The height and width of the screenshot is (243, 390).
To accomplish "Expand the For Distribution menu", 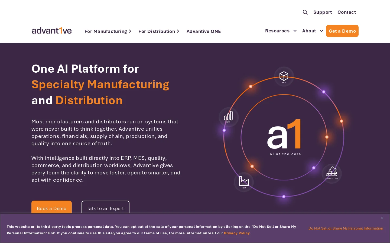I will [159, 31].
